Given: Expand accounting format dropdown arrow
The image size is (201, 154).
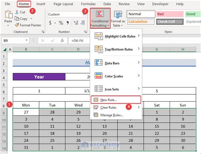Looking at the screenshot, I should click(x=55, y=23).
